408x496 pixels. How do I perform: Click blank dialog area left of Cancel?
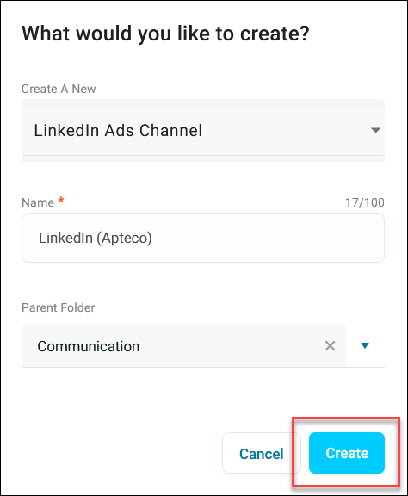121,453
